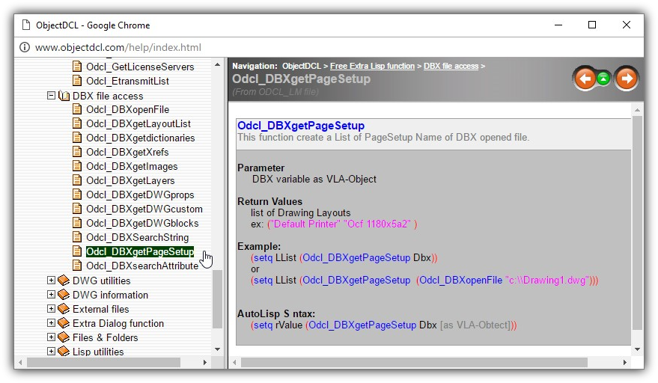
Task: Click the tree pane vertical scrollbar thumb
Action: (x=217, y=299)
